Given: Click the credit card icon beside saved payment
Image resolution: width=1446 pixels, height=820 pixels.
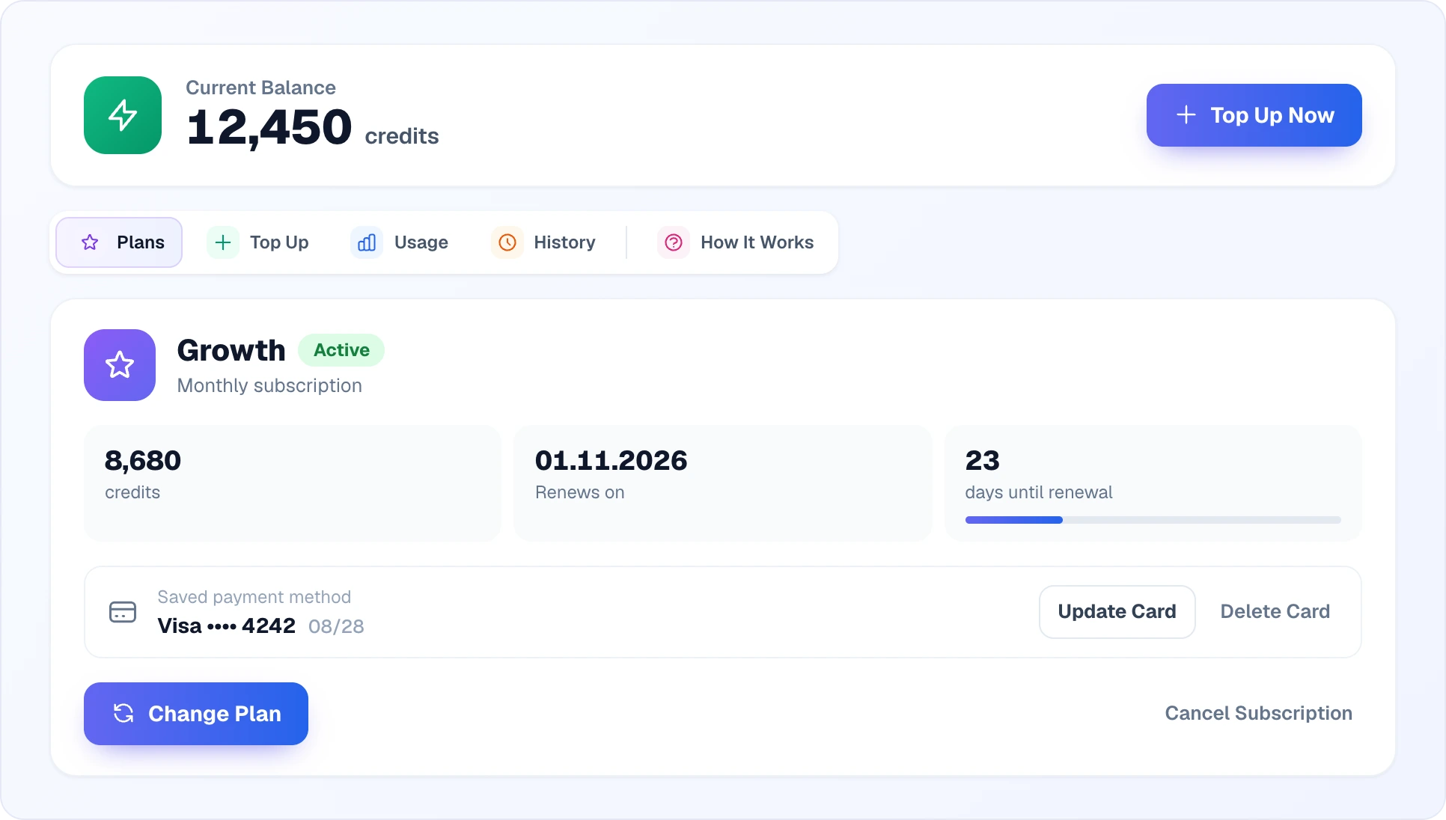Looking at the screenshot, I should [x=123, y=612].
